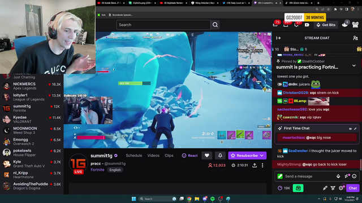Click the Get Bits button
This screenshot has height=203, width=362.
point(326,25)
